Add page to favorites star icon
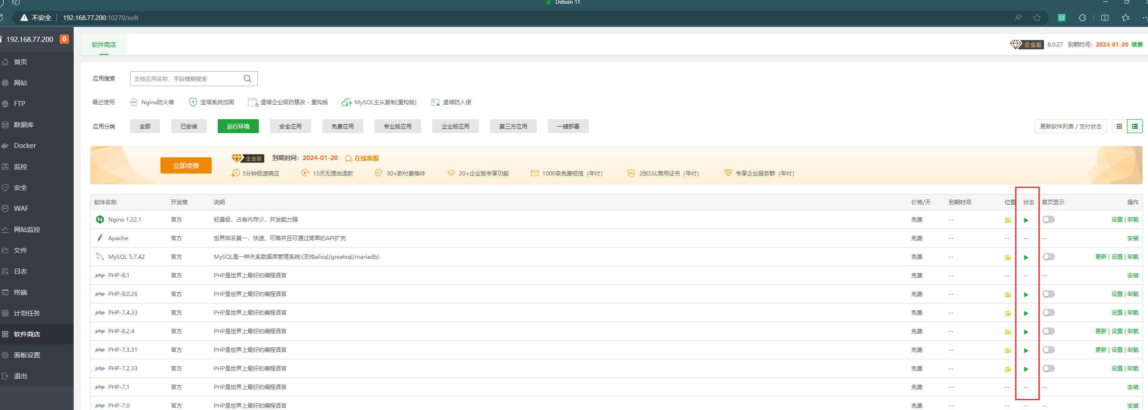 (1037, 18)
